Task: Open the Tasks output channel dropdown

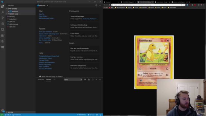Action: pos(73,80)
